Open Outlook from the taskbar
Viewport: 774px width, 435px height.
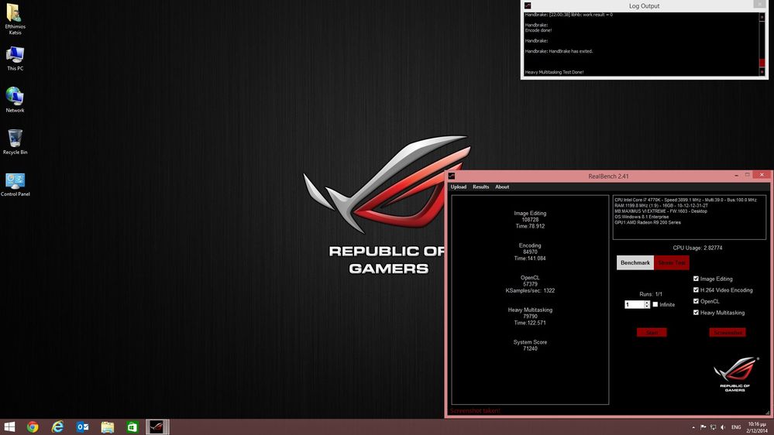click(82, 426)
